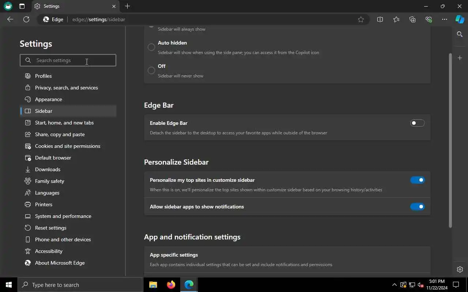
Task: Turn on Enable Edge Bar toggle
Action: coord(418,123)
